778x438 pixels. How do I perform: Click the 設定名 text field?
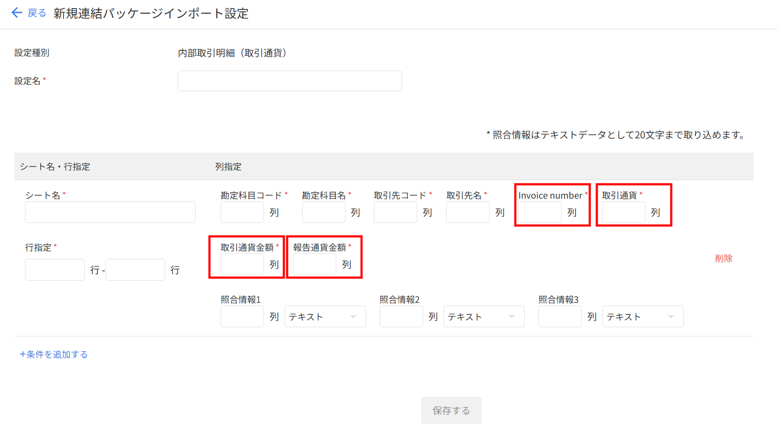290,81
